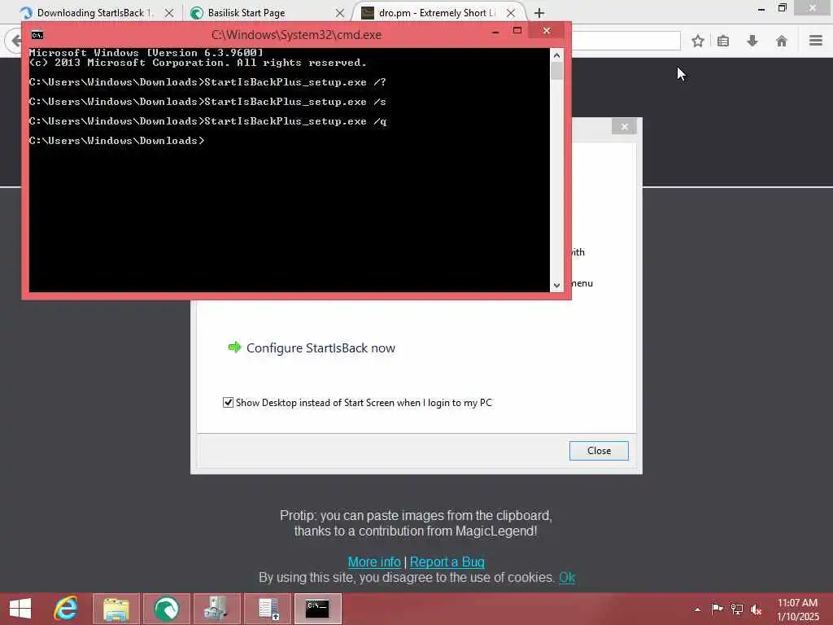Click the browser back arrow button
The height and width of the screenshot is (625, 833).
(x=15, y=41)
